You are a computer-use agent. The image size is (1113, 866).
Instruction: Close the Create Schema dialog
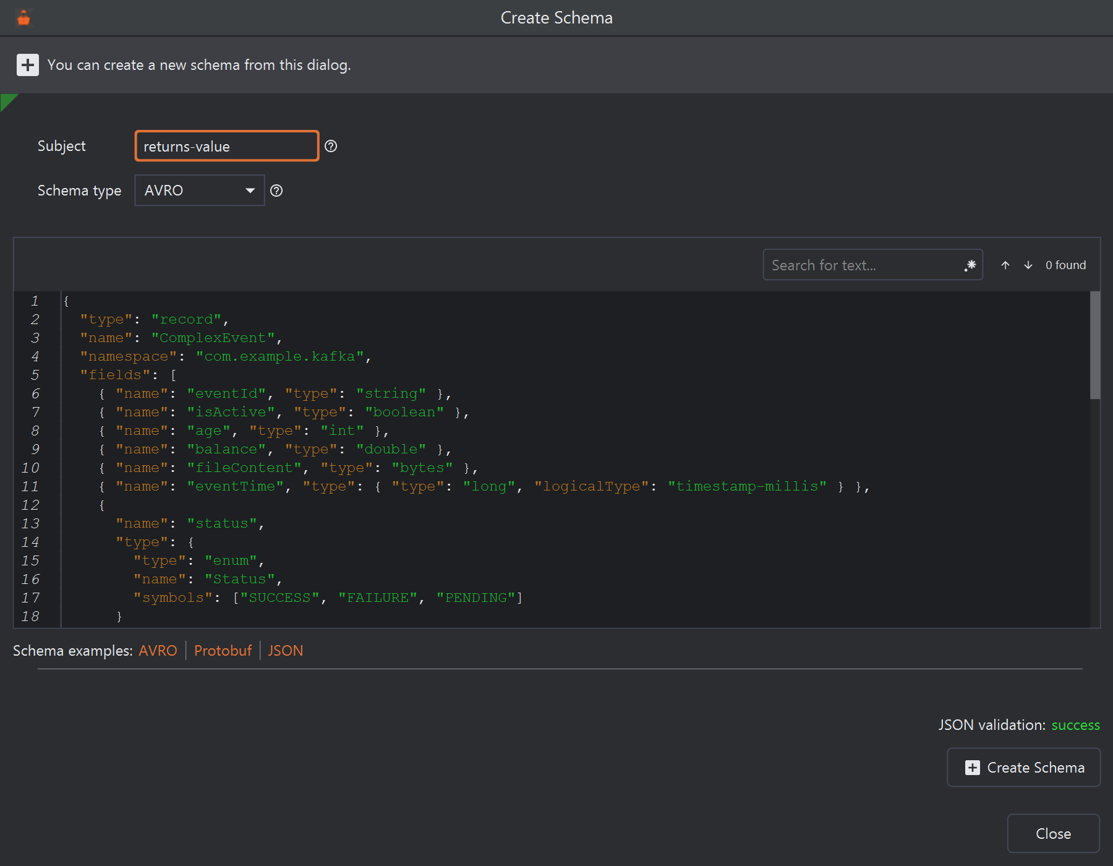[x=1054, y=834]
